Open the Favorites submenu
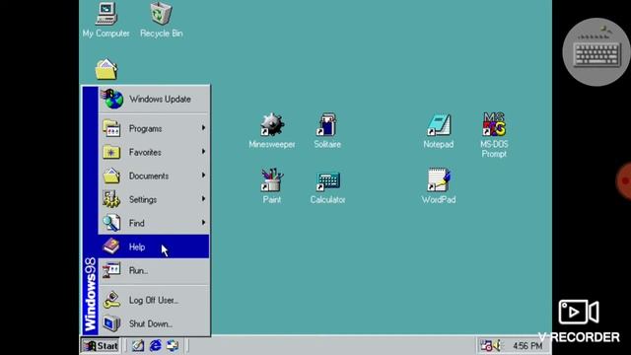631x355 pixels. 154,152
